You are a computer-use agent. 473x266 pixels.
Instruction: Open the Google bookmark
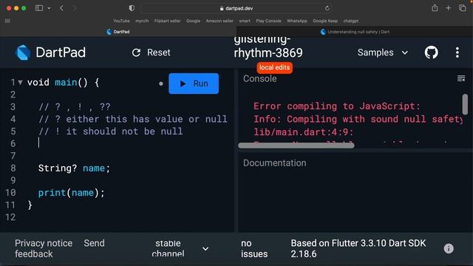tap(193, 21)
